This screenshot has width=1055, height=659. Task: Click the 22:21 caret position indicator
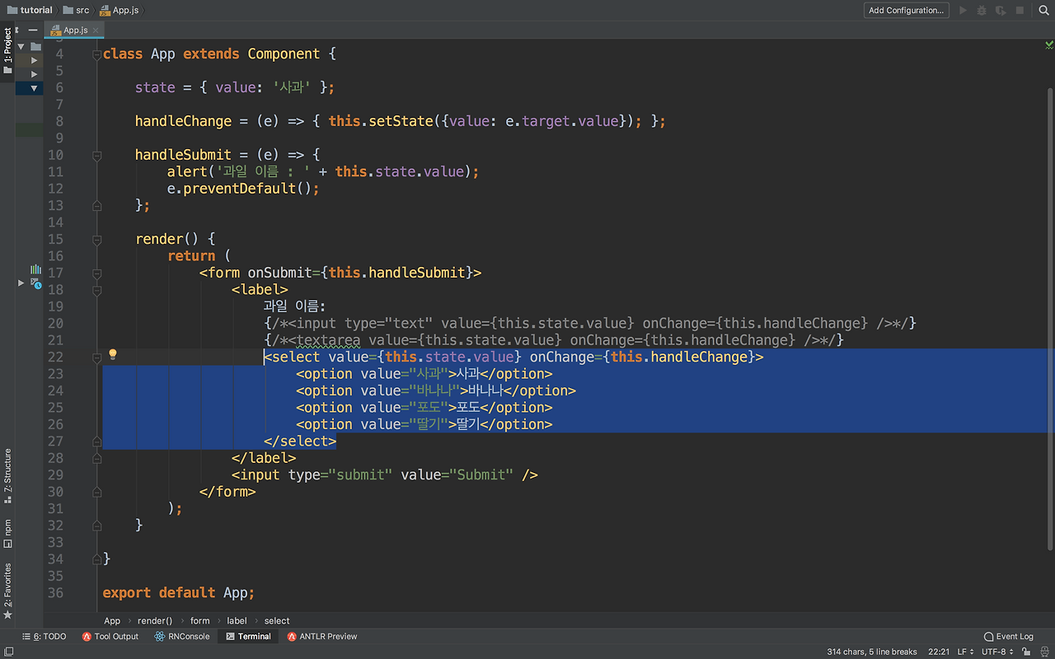point(939,652)
